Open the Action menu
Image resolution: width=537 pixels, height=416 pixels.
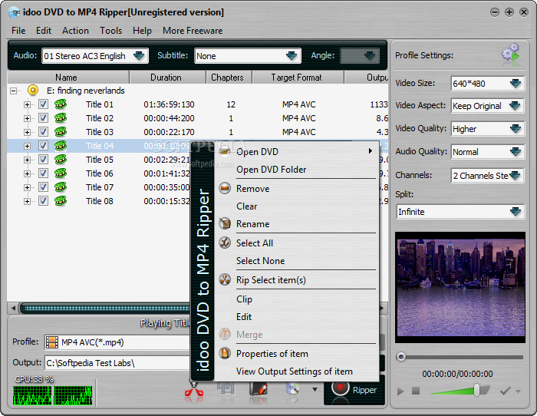[75, 31]
